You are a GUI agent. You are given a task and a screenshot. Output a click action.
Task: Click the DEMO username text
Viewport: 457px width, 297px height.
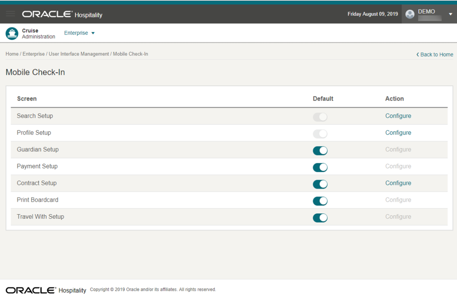[426, 12]
